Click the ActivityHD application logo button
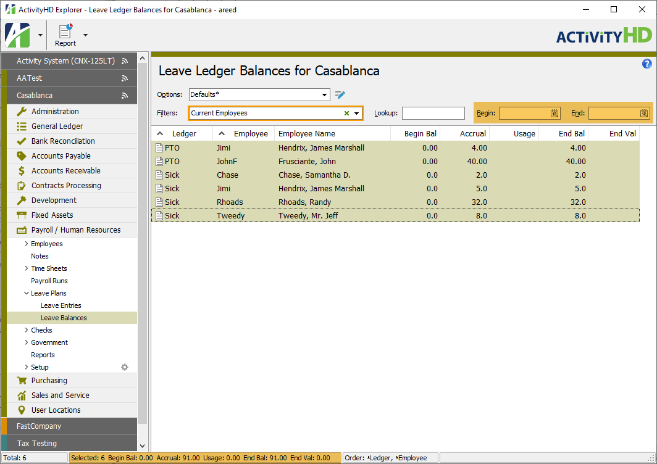This screenshot has width=657, height=464. [17, 35]
